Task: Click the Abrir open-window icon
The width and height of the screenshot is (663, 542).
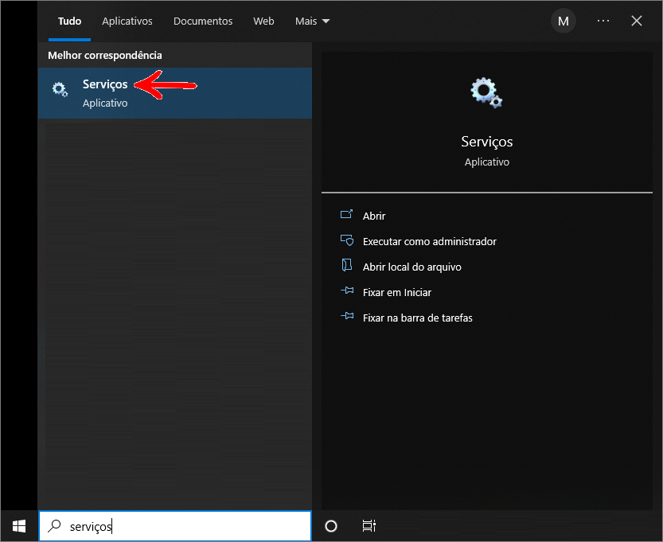Action: pos(347,214)
